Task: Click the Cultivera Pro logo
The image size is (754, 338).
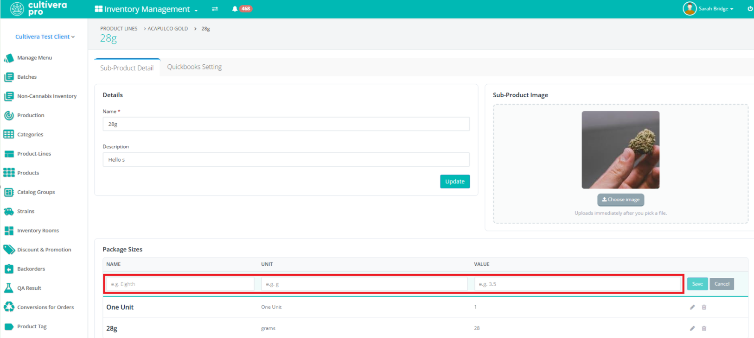Action: tap(39, 8)
